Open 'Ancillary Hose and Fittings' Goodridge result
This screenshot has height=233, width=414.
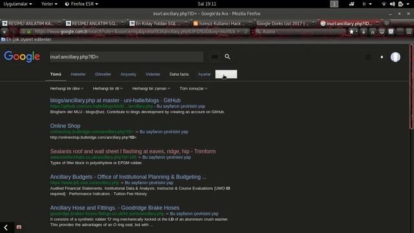coord(114,208)
